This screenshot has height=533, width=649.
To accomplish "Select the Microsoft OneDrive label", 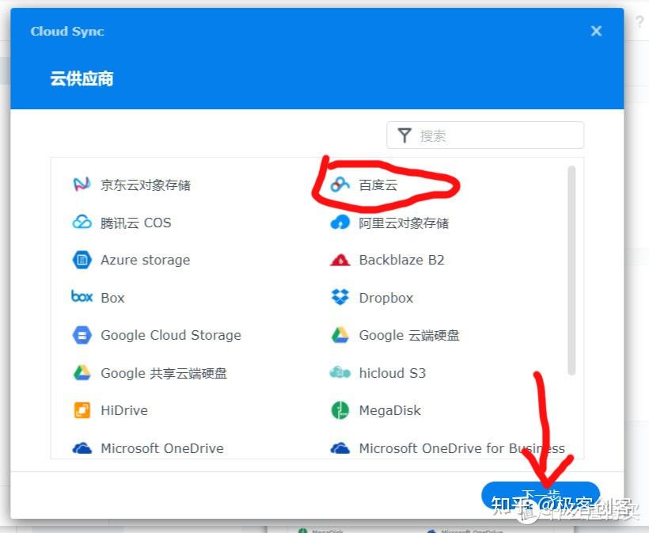I will coord(162,448).
